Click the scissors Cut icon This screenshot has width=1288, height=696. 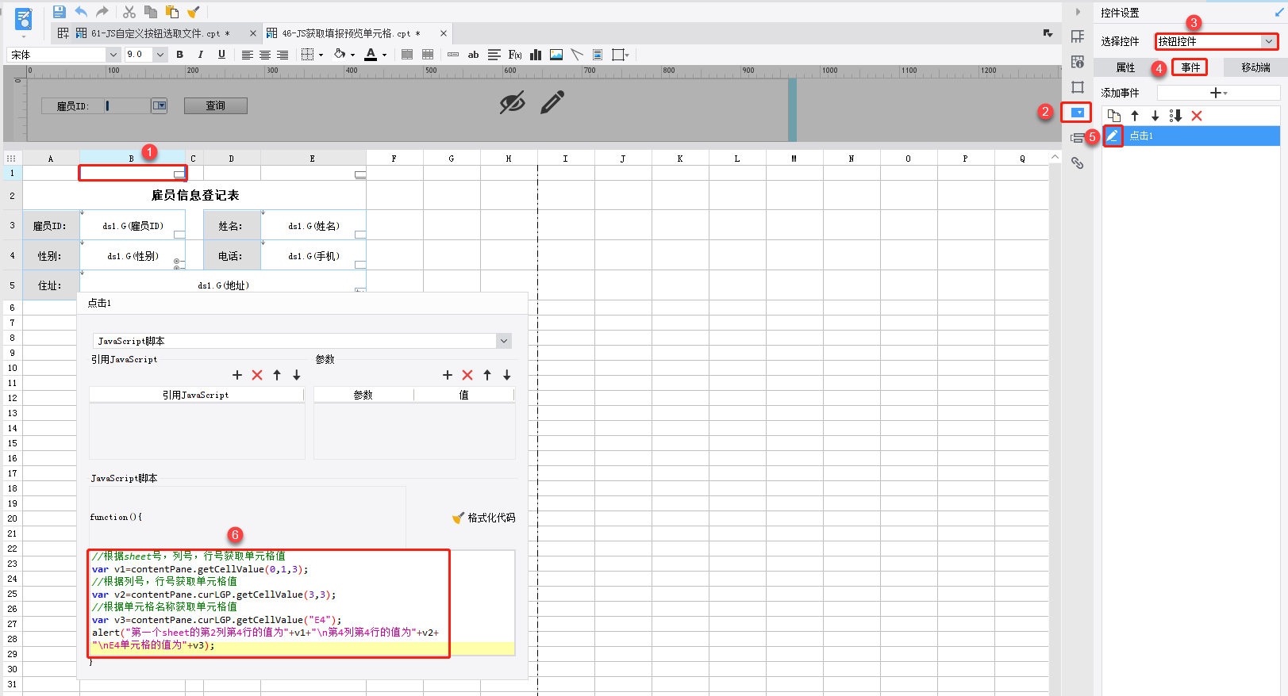coord(129,12)
